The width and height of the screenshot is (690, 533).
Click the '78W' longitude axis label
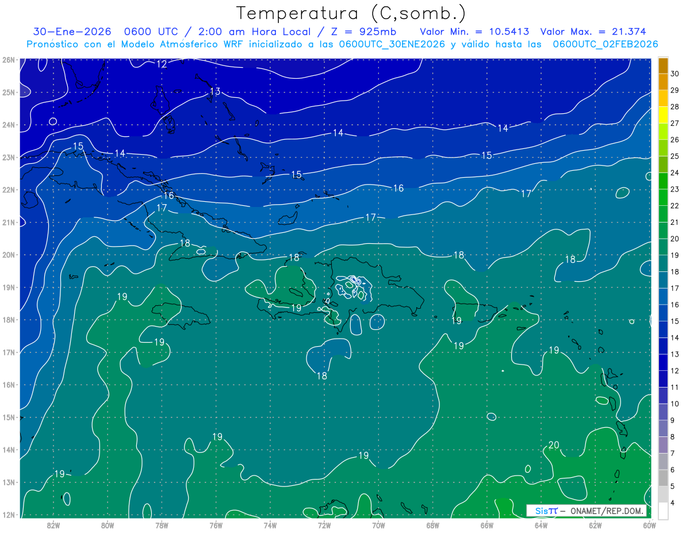pos(162,524)
